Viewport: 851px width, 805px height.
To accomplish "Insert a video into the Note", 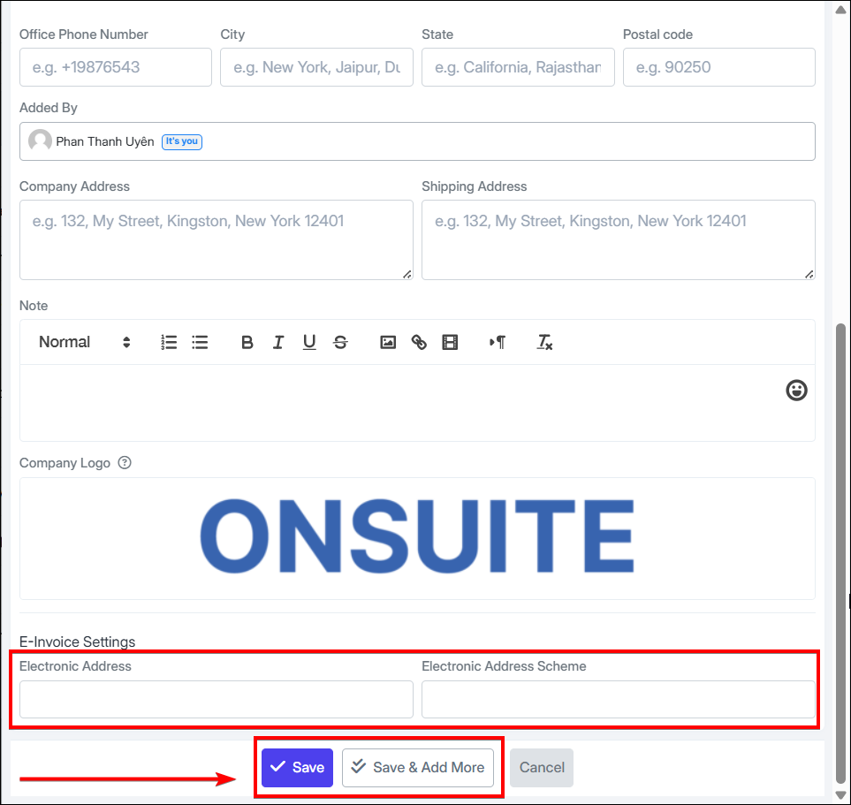I will pyautogui.click(x=450, y=342).
